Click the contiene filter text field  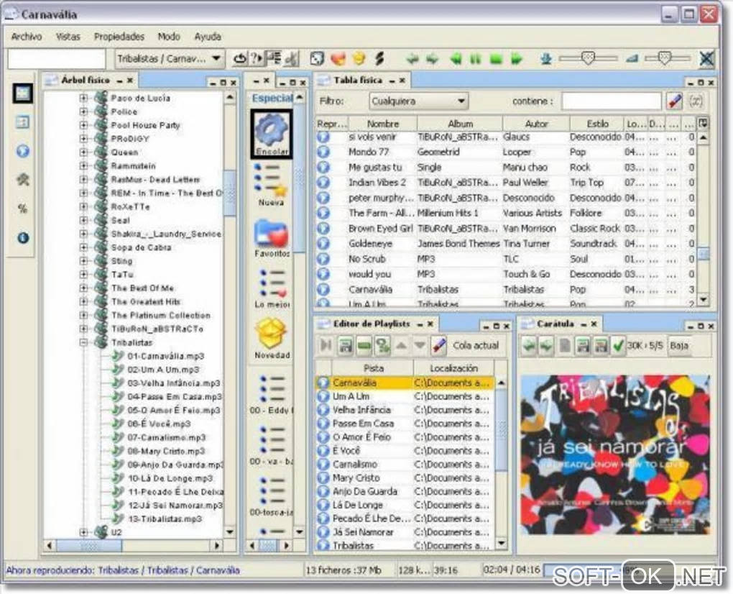pyautogui.click(x=612, y=101)
